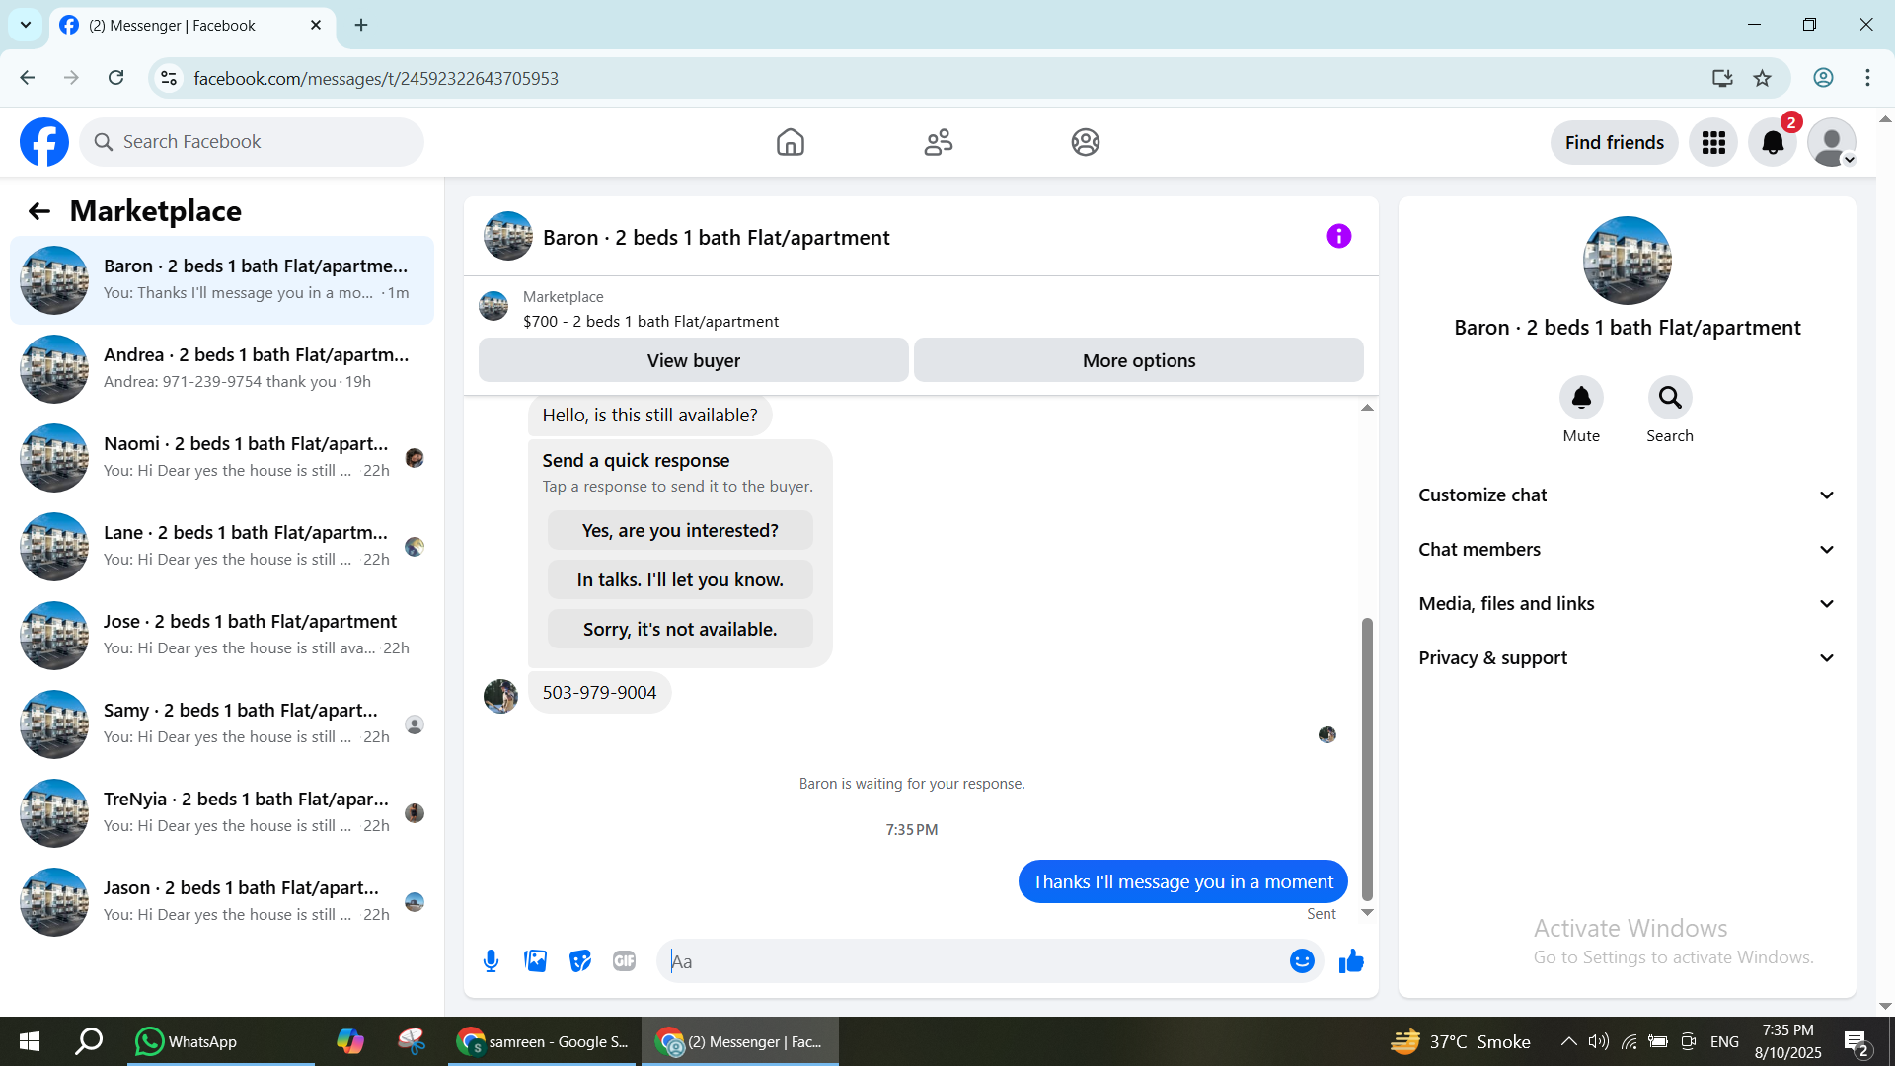Expand Customize chat section
The height and width of the screenshot is (1066, 1895).
click(1627, 495)
